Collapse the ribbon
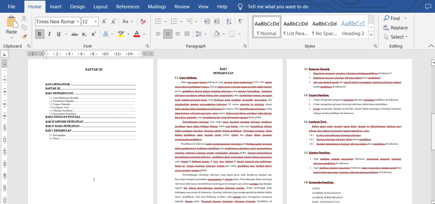This screenshot has width=435, height=204. point(431,46)
